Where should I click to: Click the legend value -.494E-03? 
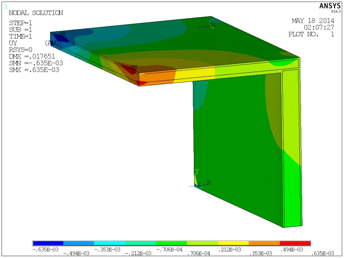76,253
